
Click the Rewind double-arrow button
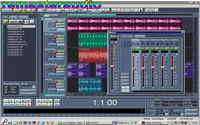click(x=12, y=104)
